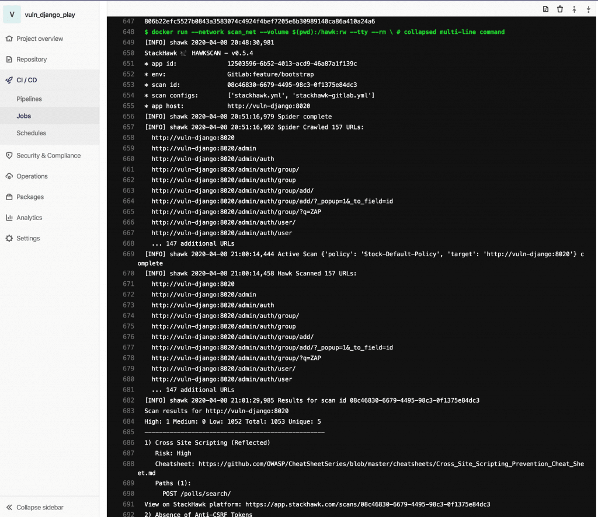Click 'Spider complete' log line
The image size is (598, 517).
(x=238, y=117)
